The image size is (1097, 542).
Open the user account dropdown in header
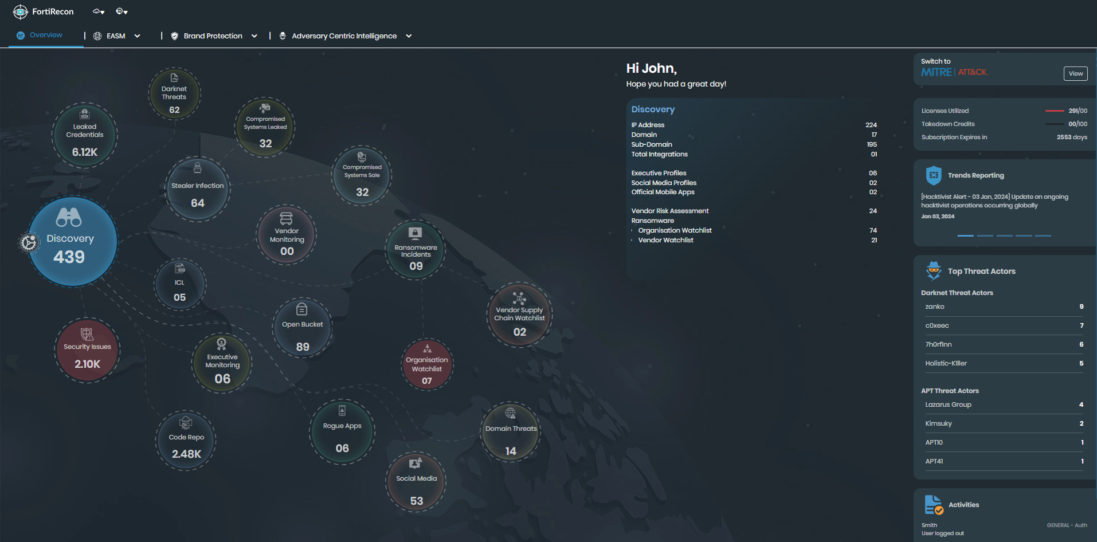[x=122, y=11]
